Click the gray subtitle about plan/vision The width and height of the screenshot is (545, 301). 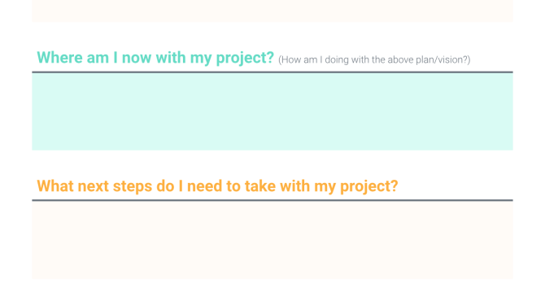click(374, 59)
